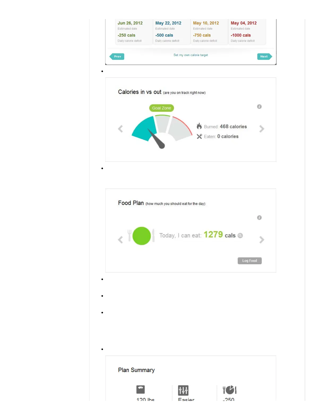
Task: Click the Next button
Action: pyautogui.click(x=265, y=56)
